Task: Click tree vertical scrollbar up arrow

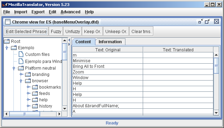Action: coord(65,40)
